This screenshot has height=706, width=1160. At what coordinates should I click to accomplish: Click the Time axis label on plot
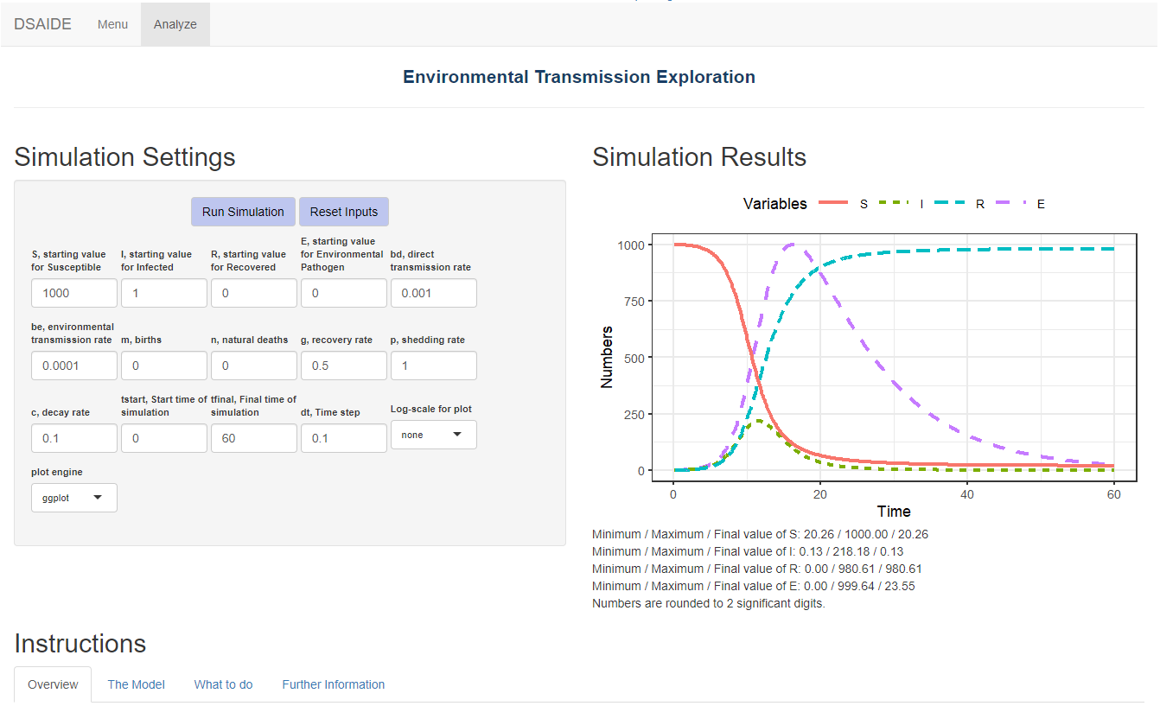pyautogui.click(x=894, y=511)
